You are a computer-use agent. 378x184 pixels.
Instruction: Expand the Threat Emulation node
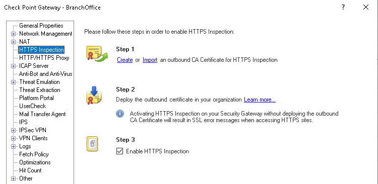pyautogui.click(x=13, y=82)
